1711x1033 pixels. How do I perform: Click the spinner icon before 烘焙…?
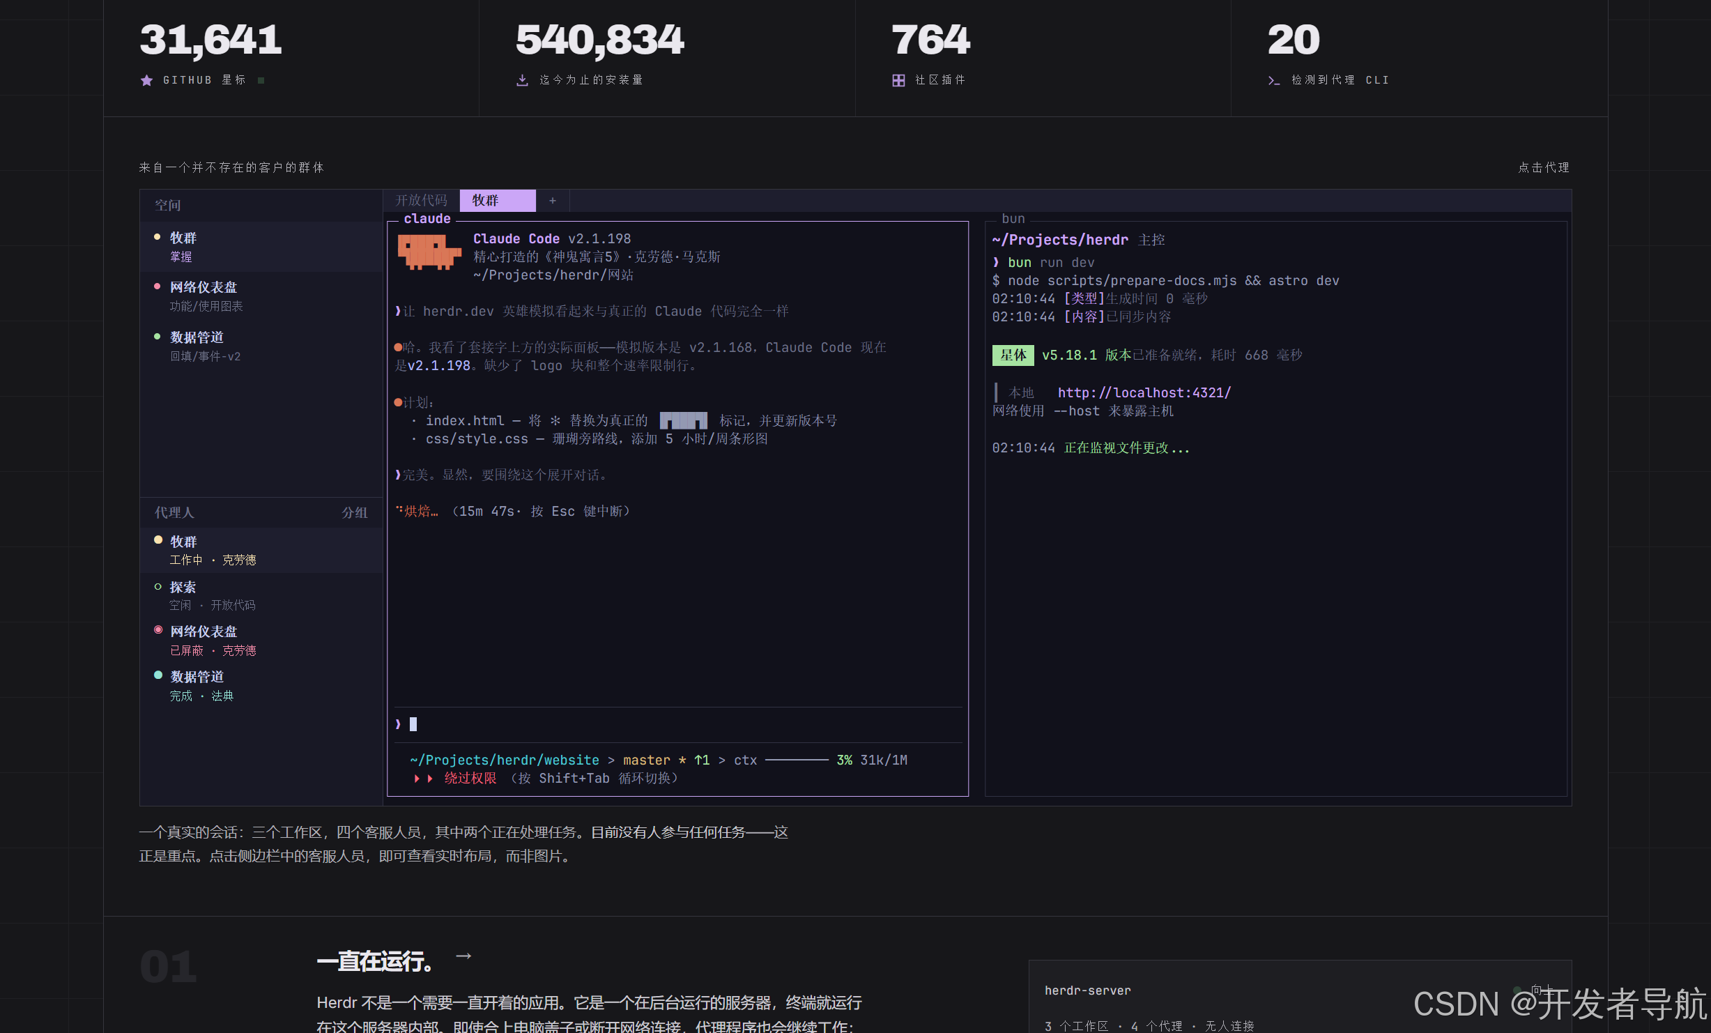coord(399,510)
